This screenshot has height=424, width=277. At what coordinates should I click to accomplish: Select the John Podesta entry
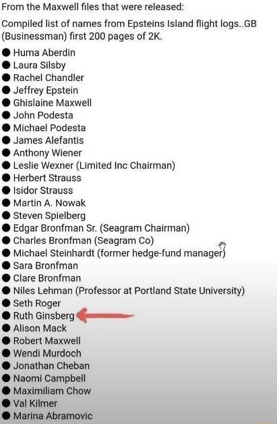43,115
